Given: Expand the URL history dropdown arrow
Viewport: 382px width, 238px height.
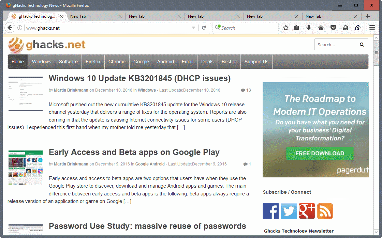Looking at the screenshot, I should click(x=193, y=28).
